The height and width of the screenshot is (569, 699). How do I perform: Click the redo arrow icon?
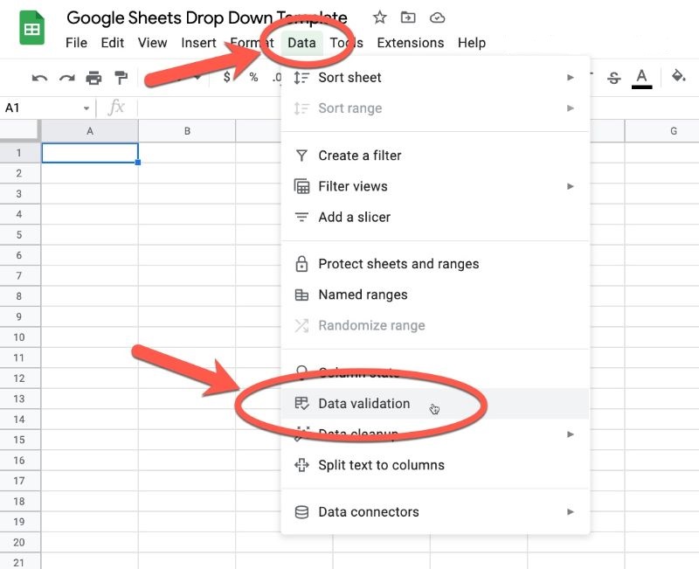[66, 78]
